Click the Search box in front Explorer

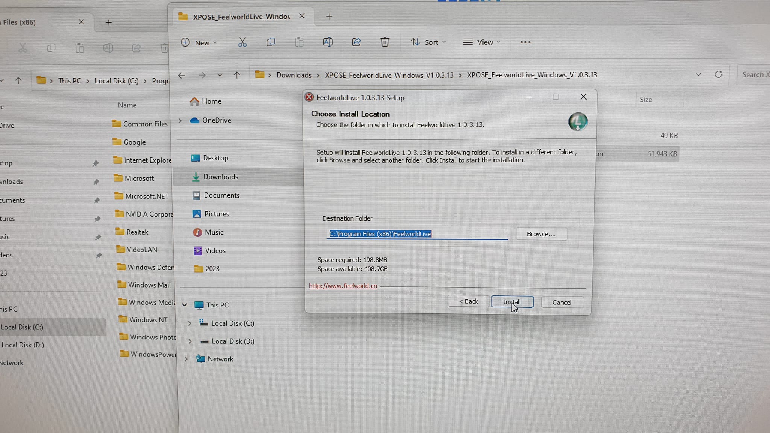click(x=753, y=74)
